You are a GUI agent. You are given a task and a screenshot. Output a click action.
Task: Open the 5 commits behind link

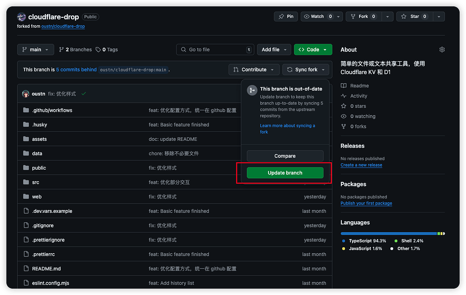(x=76, y=70)
